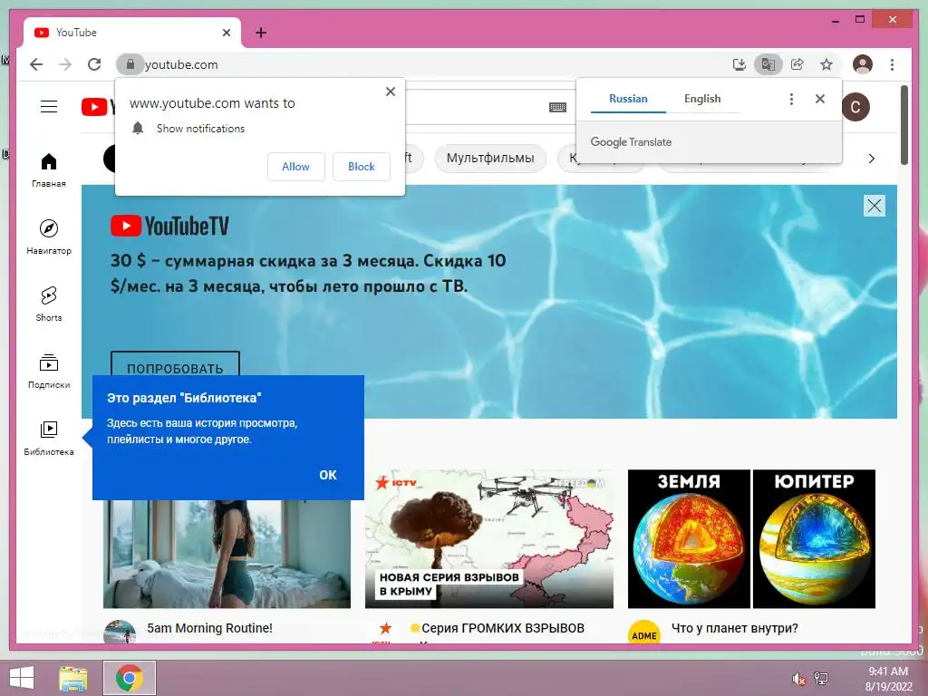Viewport: 928px width, 696px height.
Task: Open 5am Morning Routine video thumbnail
Action: tap(227, 554)
